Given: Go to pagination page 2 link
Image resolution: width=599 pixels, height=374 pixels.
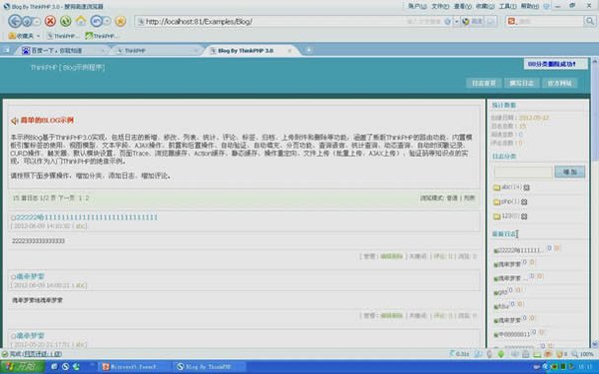Looking at the screenshot, I should (87, 197).
